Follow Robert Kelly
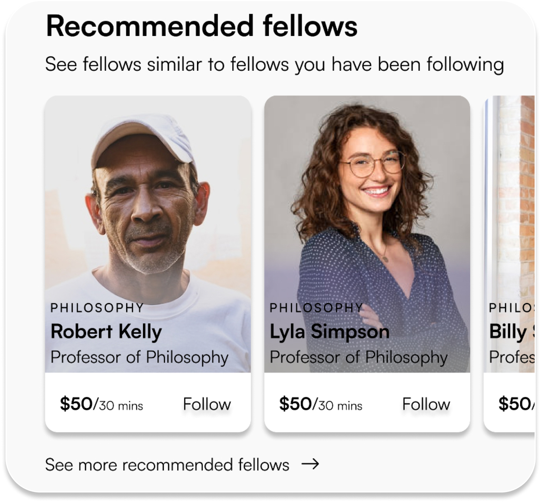 [207, 404]
